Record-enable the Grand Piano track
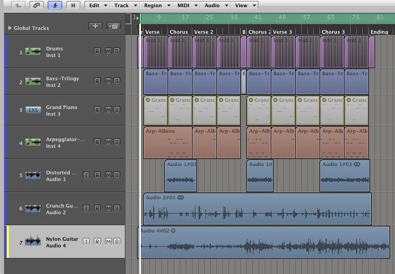395x274 pixels. 97,110
